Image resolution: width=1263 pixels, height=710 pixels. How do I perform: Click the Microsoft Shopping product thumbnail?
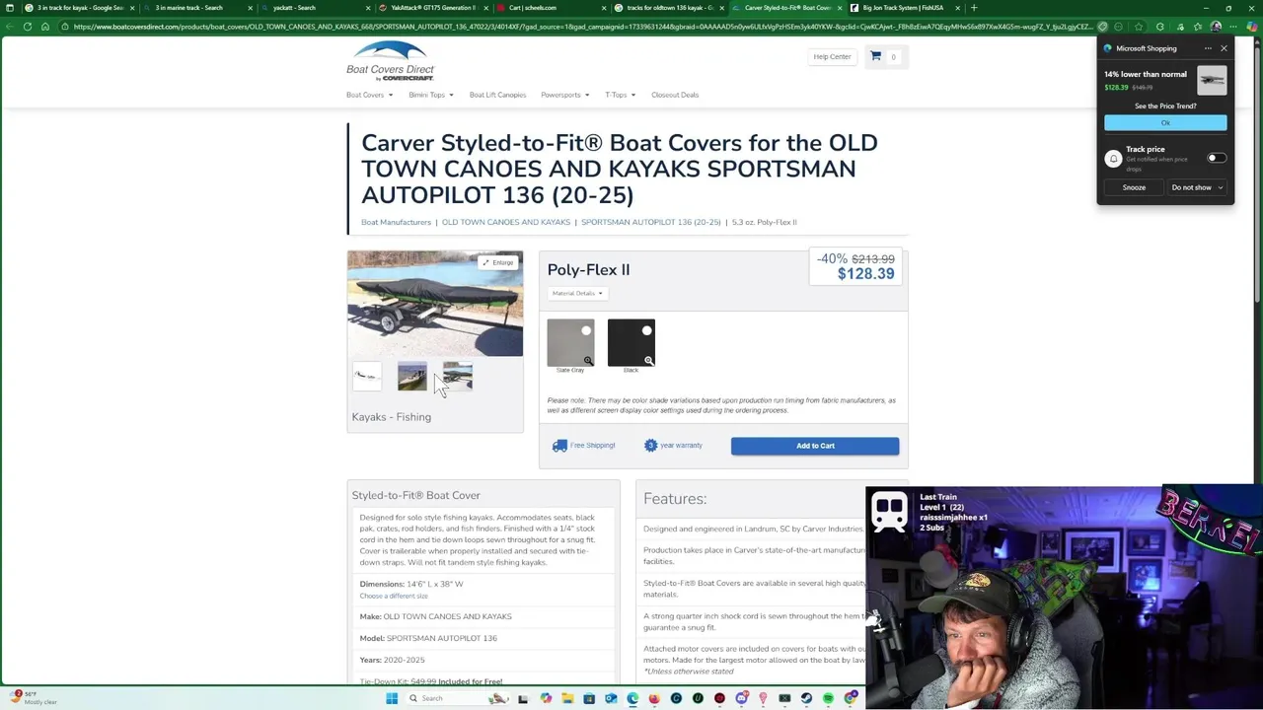1212,81
